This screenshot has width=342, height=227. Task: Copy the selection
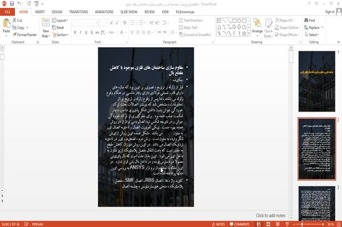pos(18,28)
